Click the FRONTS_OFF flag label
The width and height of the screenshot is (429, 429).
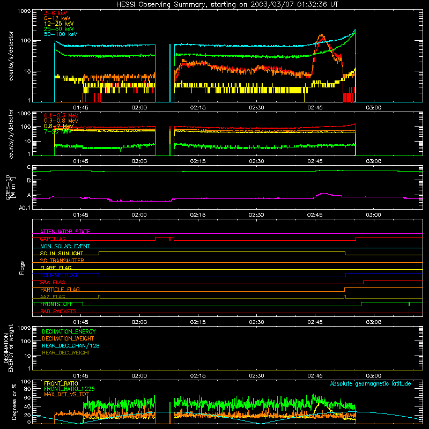pyautogui.click(x=56, y=304)
